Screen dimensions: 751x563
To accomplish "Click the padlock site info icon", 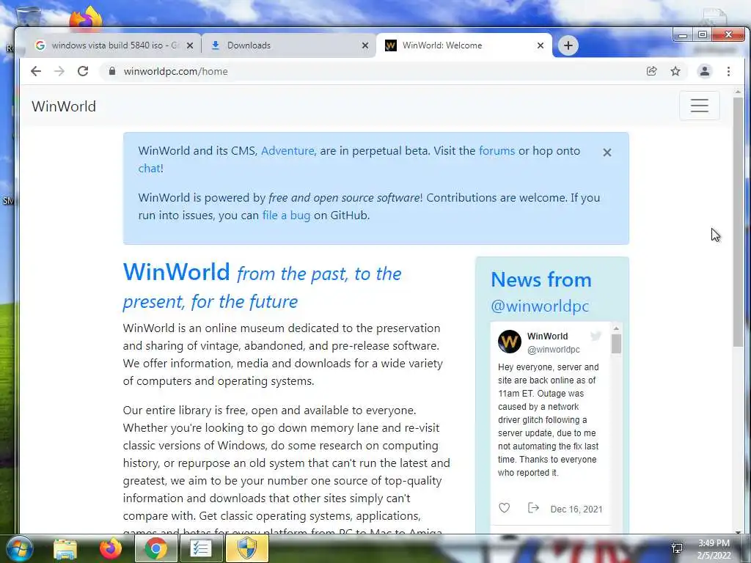I will 112,71.
